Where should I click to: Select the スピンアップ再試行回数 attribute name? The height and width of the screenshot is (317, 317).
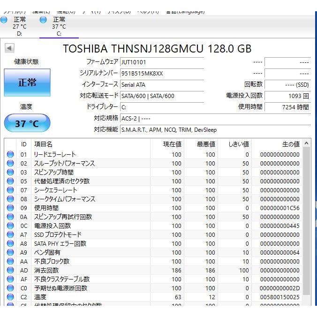pyautogui.click(x=63, y=217)
